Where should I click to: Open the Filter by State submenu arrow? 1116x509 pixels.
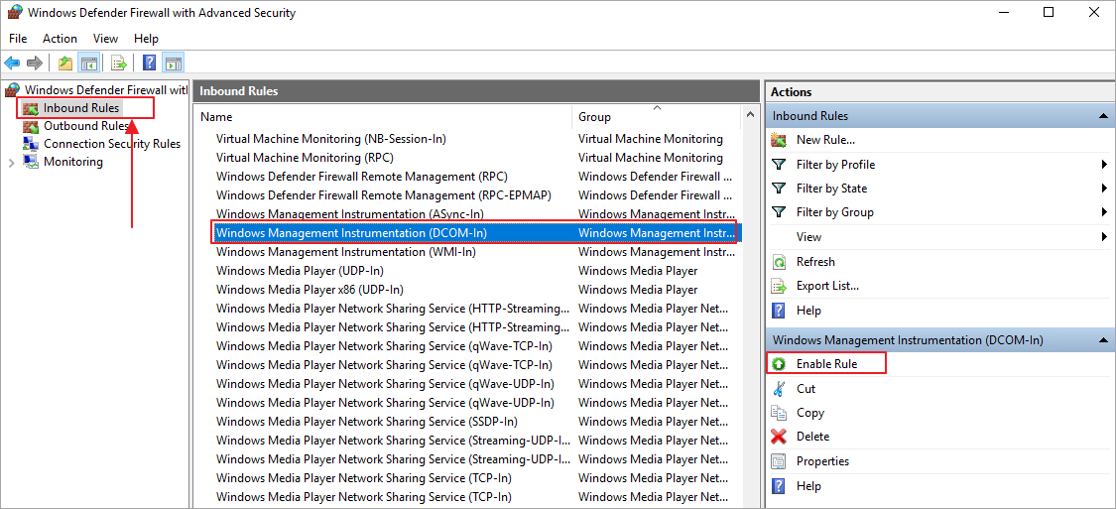click(1104, 189)
